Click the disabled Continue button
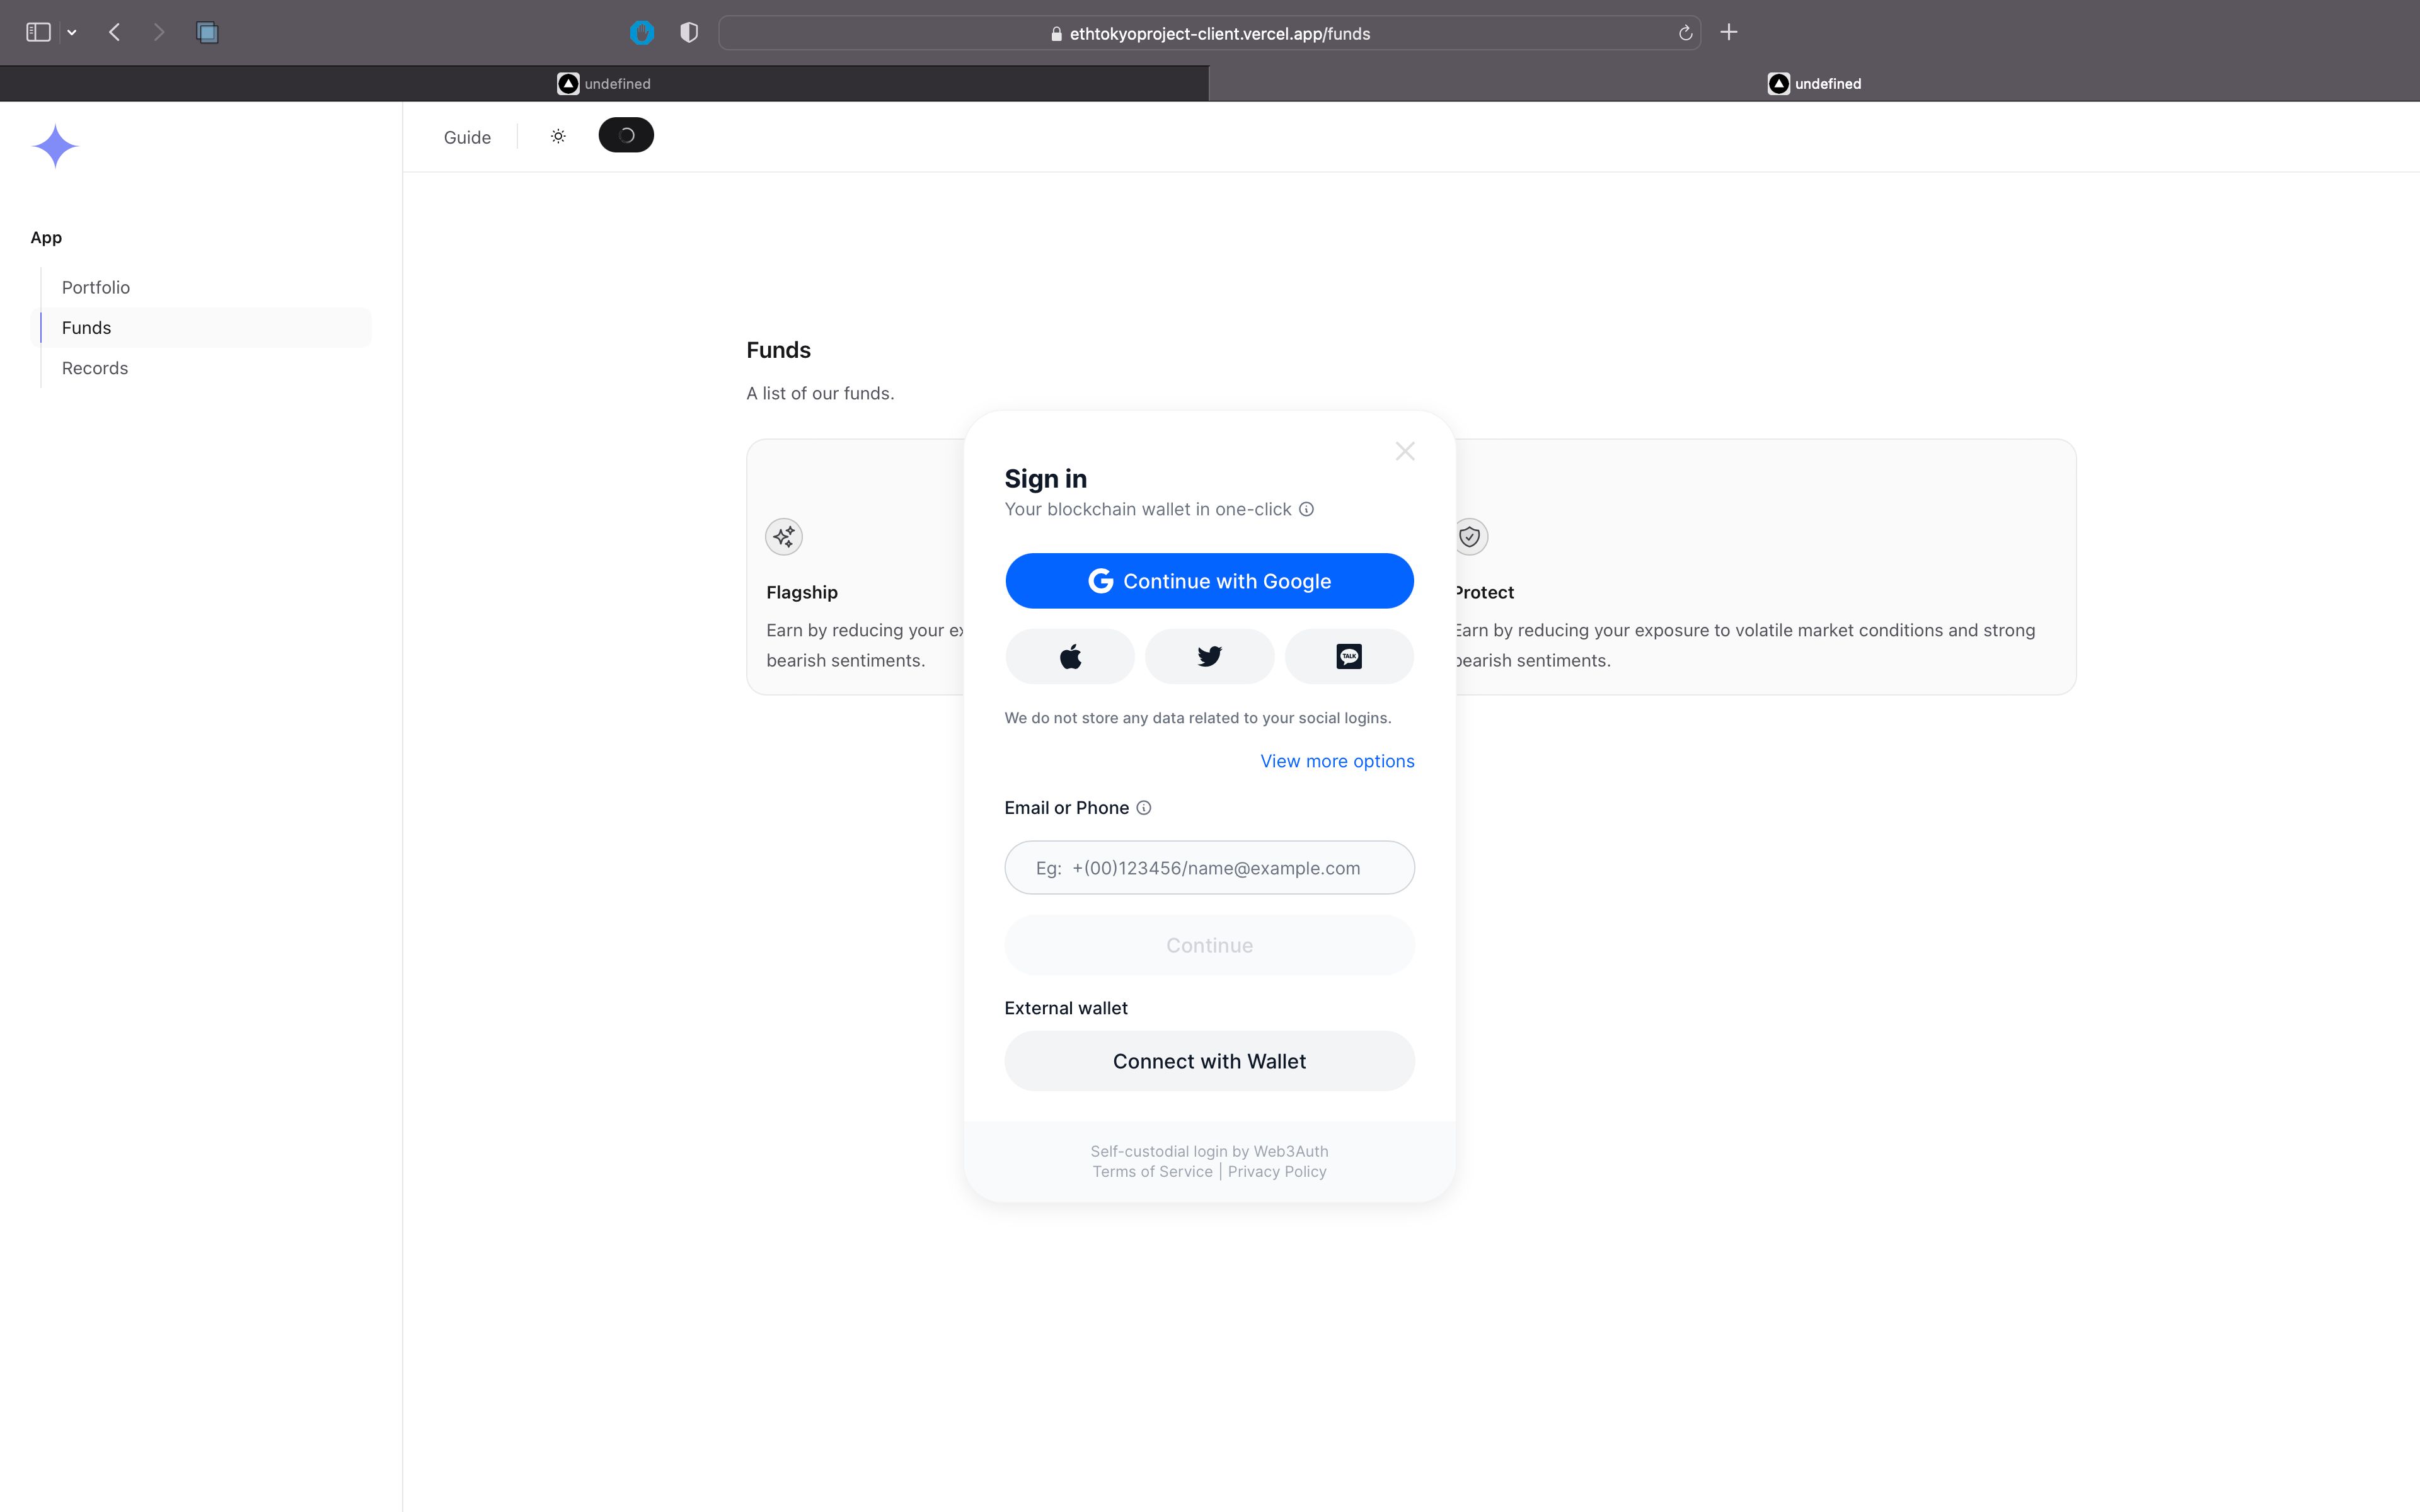The height and width of the screenshot is (1512, 2420). (1209, 945)
